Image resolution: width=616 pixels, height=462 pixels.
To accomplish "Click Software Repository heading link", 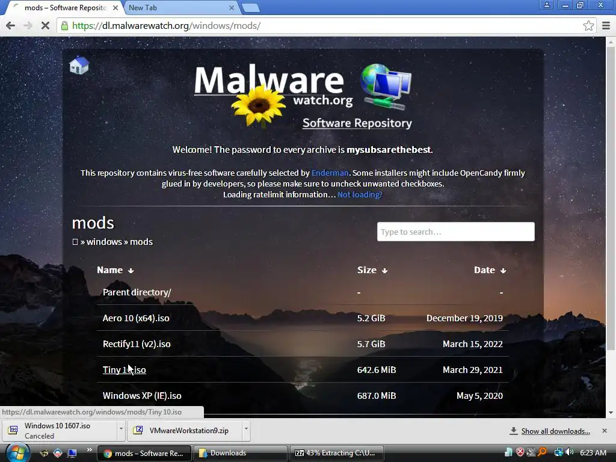I will [357, 123].
